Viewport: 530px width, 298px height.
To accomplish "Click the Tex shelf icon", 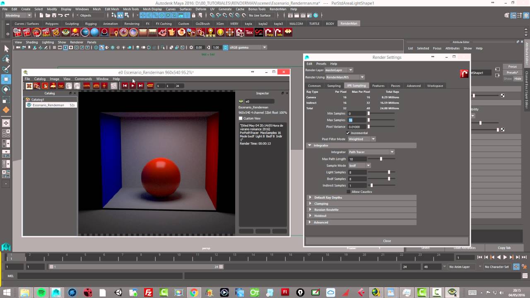I will pyautogui.click(x=249, y=32).
